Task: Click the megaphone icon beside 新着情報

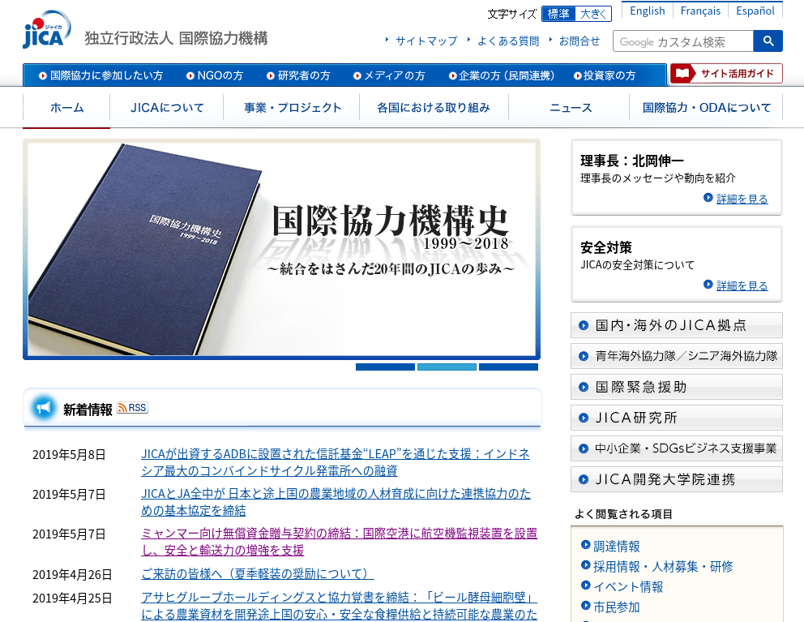Action: pyautogui.click(x=44, y=408)
